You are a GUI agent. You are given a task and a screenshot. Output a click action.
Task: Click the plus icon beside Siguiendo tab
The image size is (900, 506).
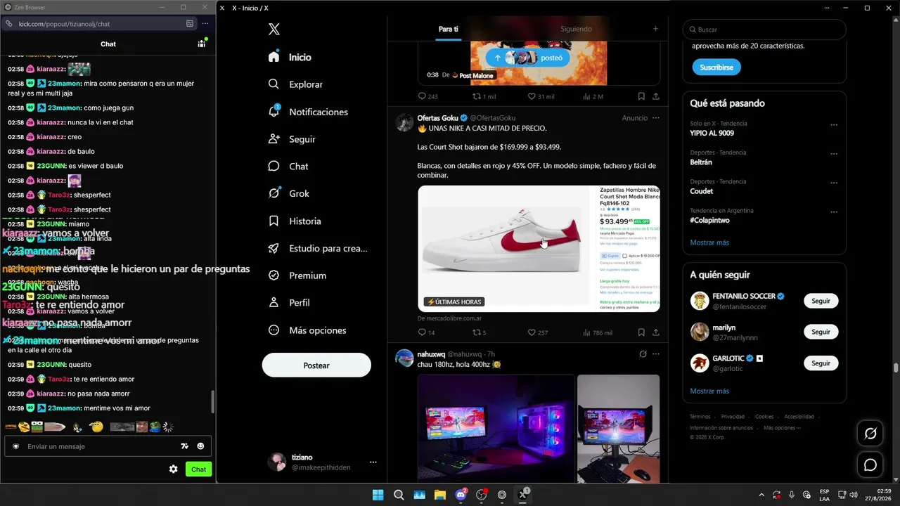(x=655, y=29)
